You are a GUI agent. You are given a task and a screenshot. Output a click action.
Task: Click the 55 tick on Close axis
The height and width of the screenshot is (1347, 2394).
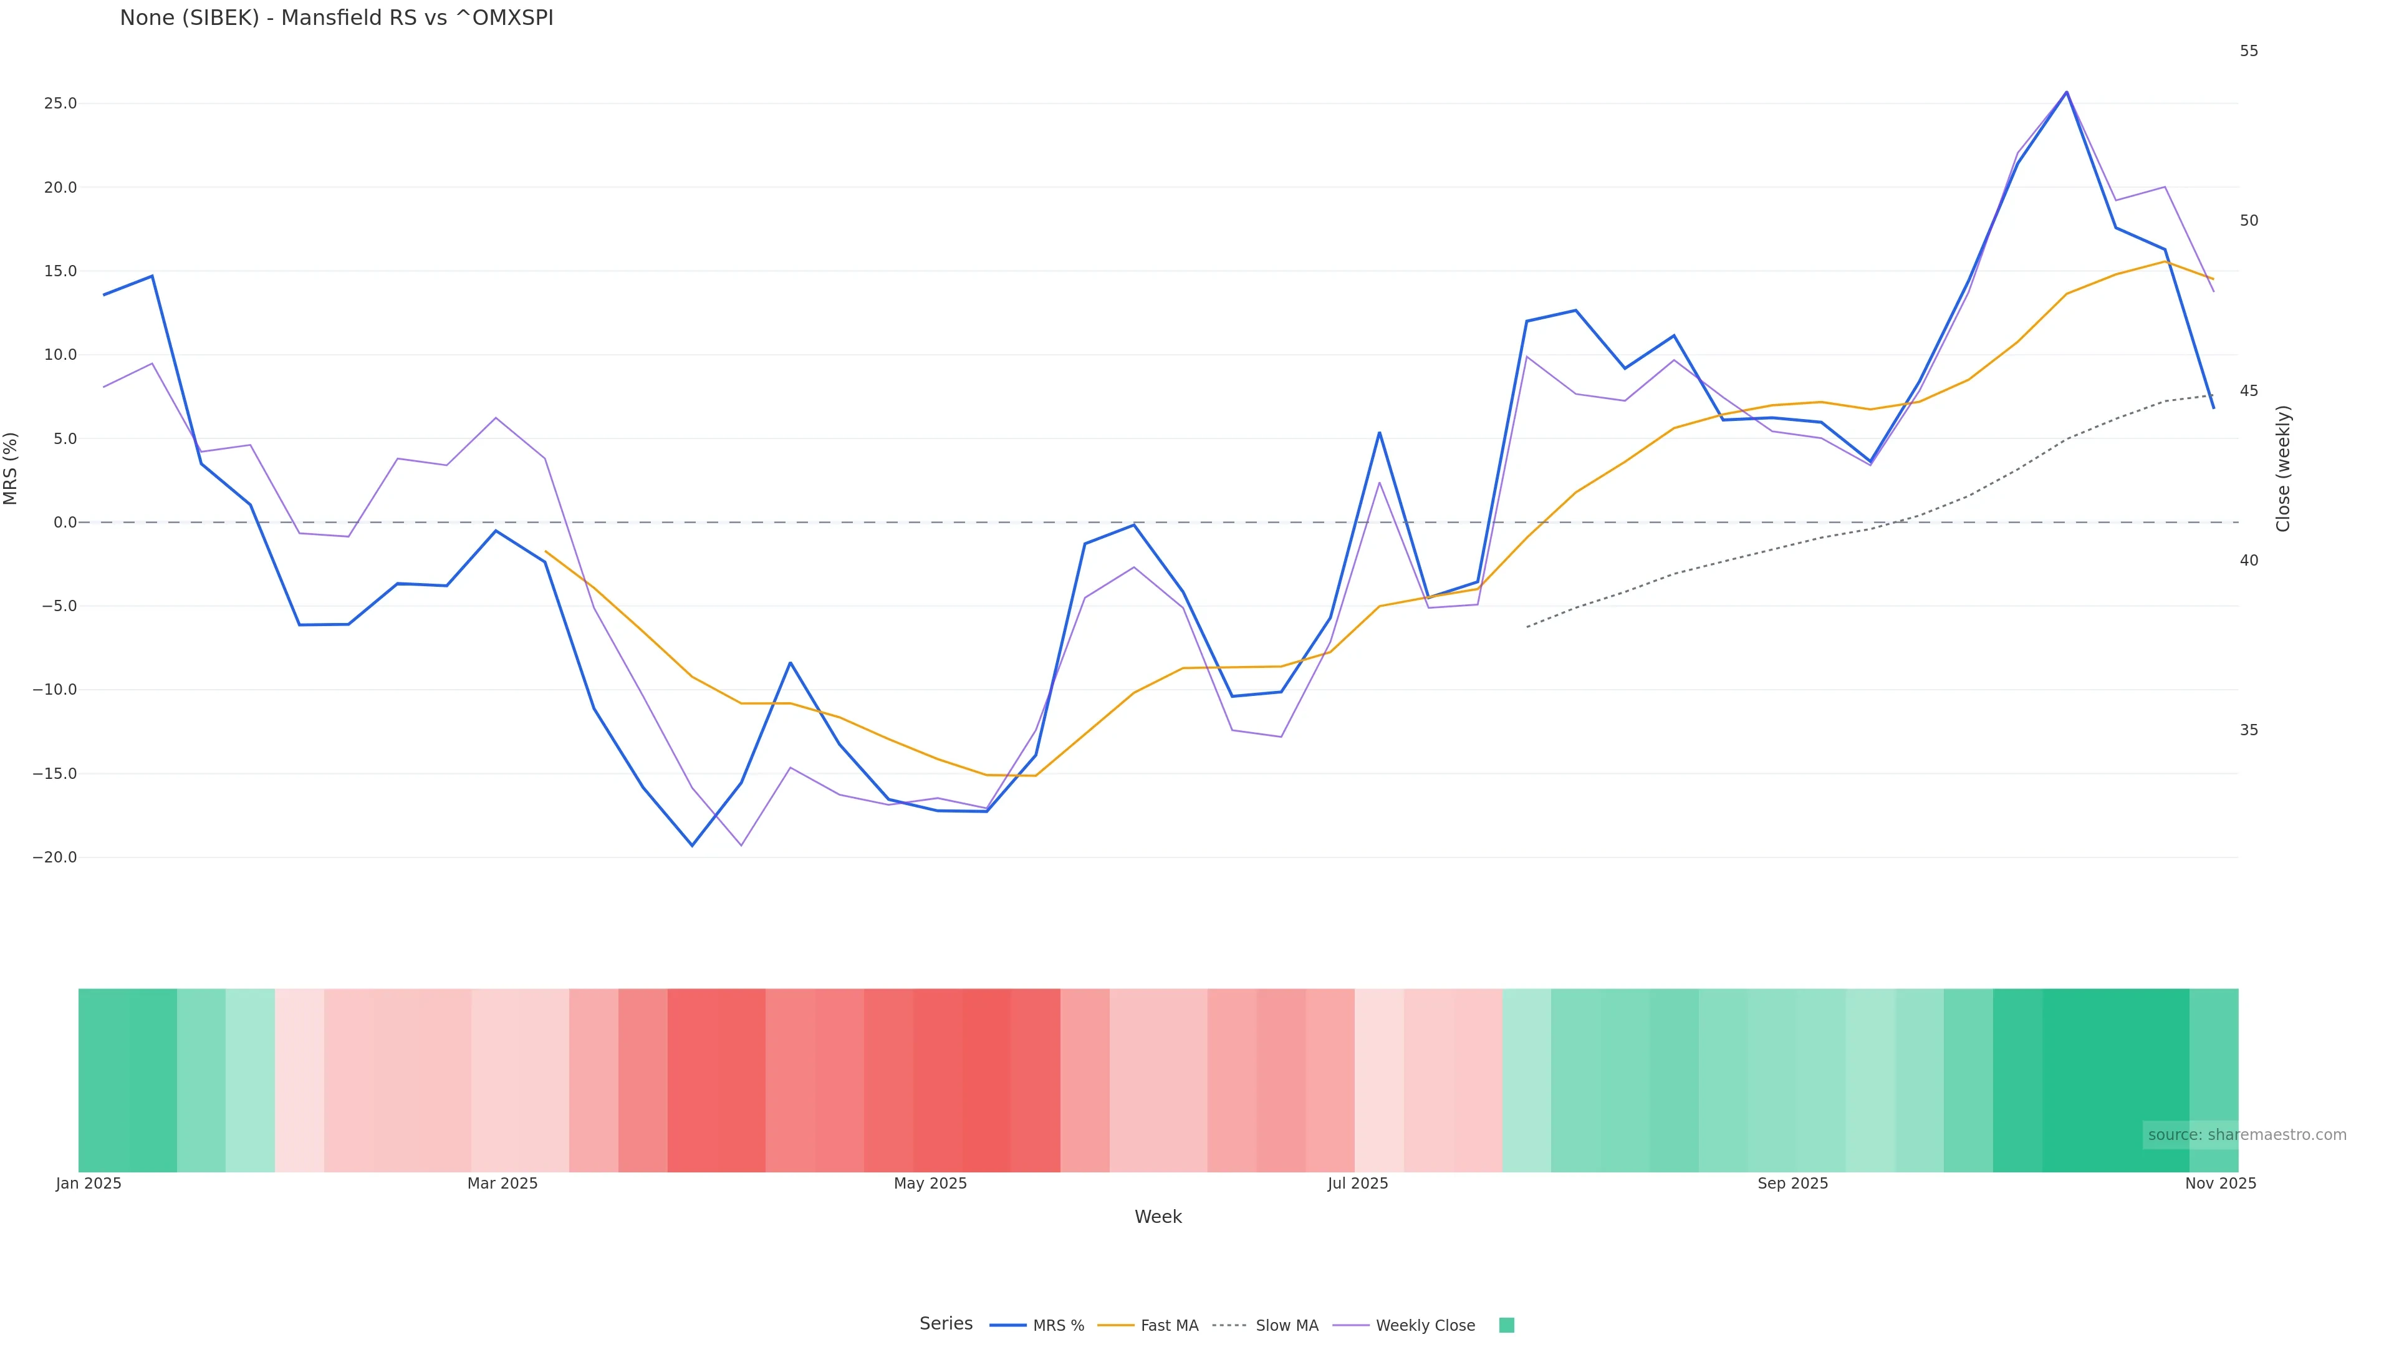point(2248,51)
